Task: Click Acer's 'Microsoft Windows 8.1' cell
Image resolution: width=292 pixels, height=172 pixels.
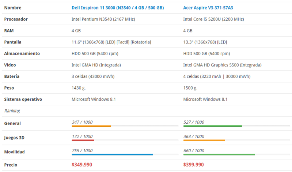Action: click(205, 99)
